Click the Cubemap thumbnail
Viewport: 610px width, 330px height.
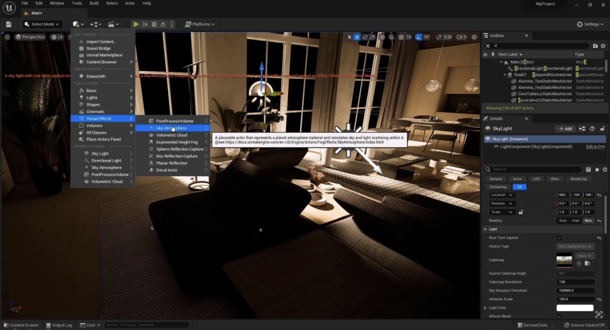pyautogui.click(x=564, y=260)
